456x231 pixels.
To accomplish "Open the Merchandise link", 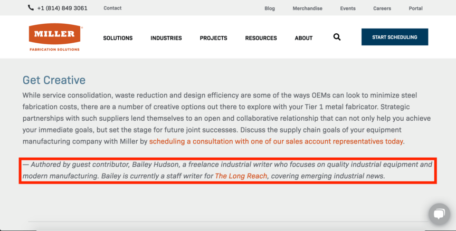I will tap(307, 8).
